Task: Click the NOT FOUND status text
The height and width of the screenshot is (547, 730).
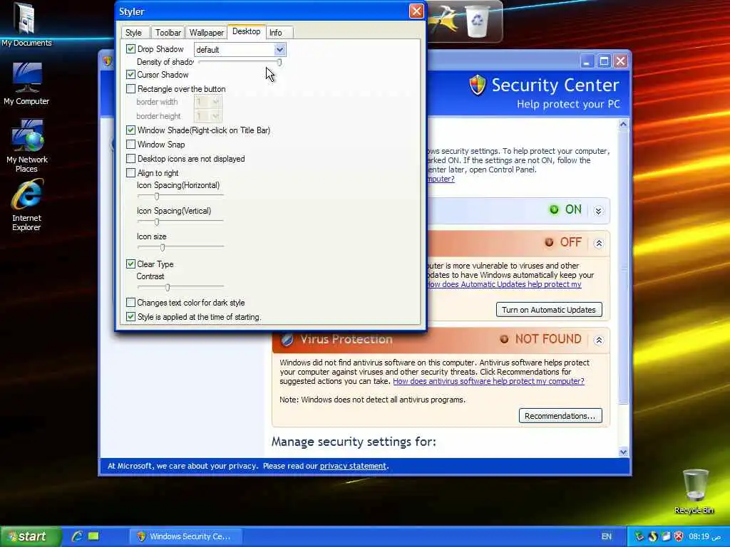Action: coord(548,339)
